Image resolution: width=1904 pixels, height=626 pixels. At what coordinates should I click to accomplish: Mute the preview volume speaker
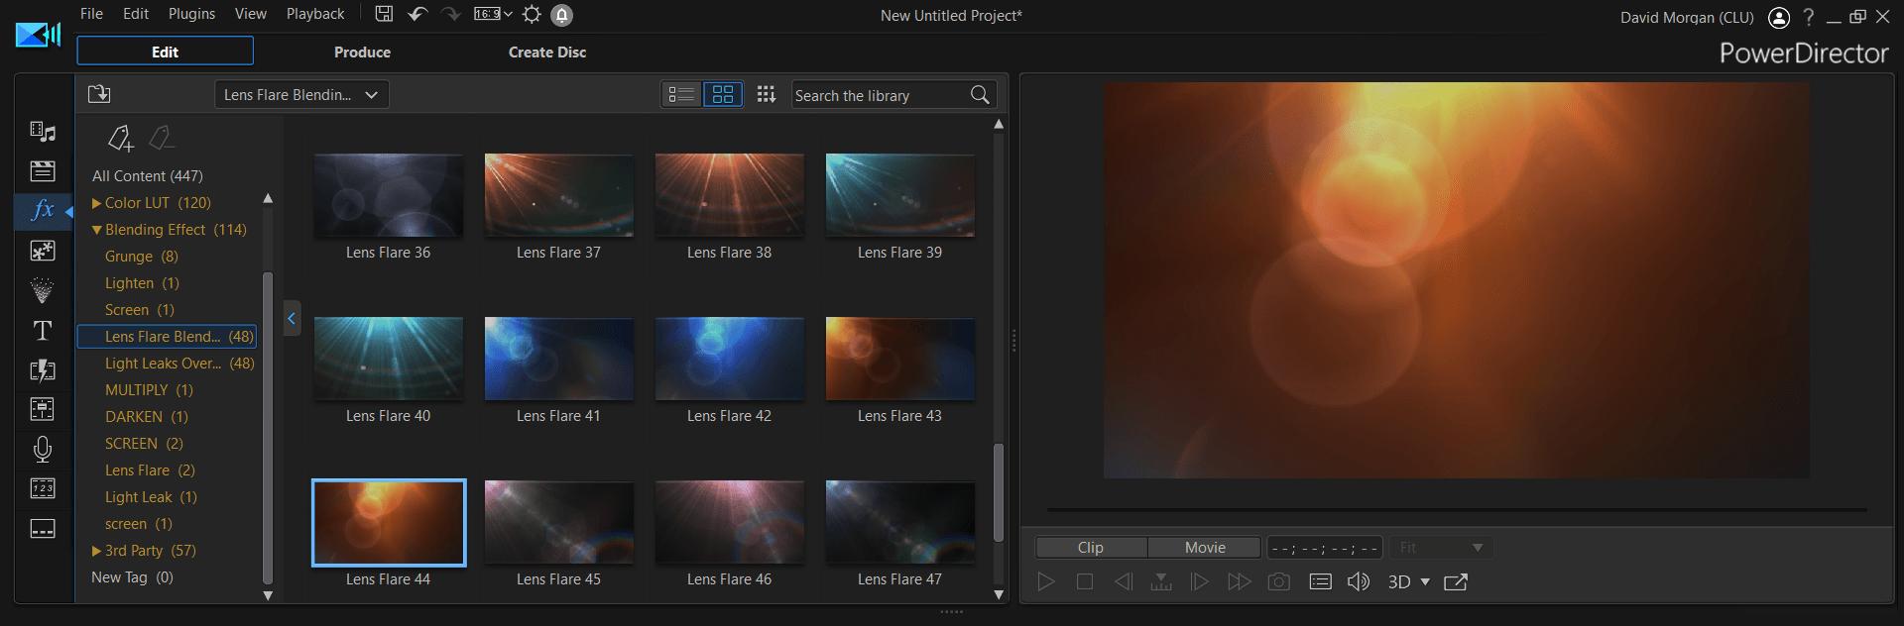(x=1359, y=581)
